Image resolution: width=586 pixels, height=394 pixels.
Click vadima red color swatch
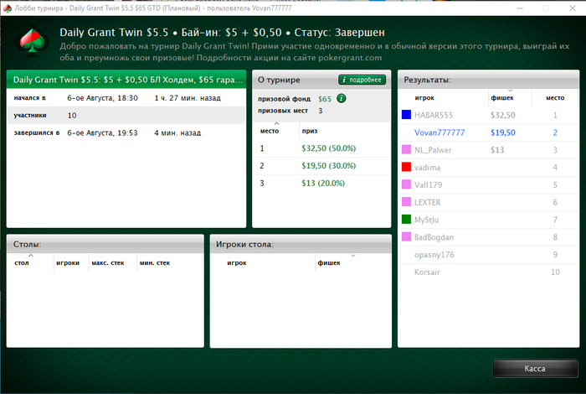(406, 167)
